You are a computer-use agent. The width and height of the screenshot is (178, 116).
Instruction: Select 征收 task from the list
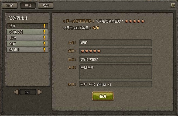coord(27,38)
